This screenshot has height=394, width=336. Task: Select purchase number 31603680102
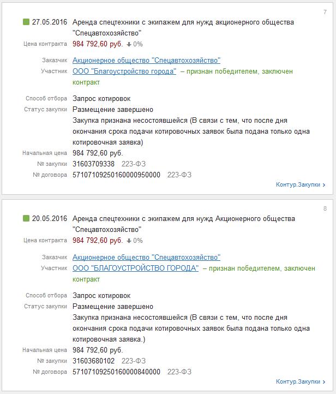(94, 361)
